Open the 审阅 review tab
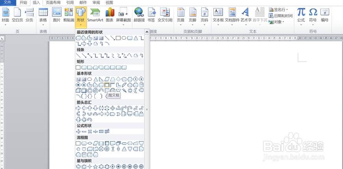Image resolution: width=343 pixels, height=169 pixels. click(96, 3)
